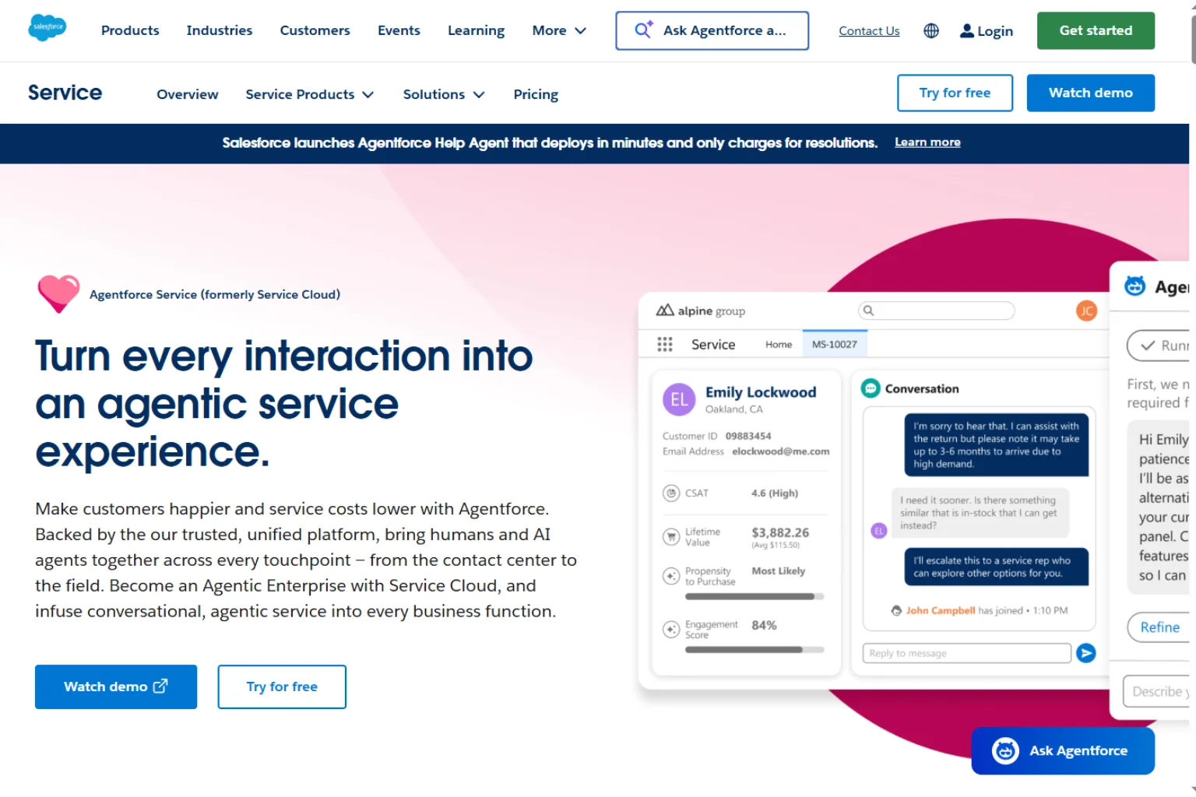Click the orange JC avatar
Screen dimensions: 1196x797
tap(1086, 311)
